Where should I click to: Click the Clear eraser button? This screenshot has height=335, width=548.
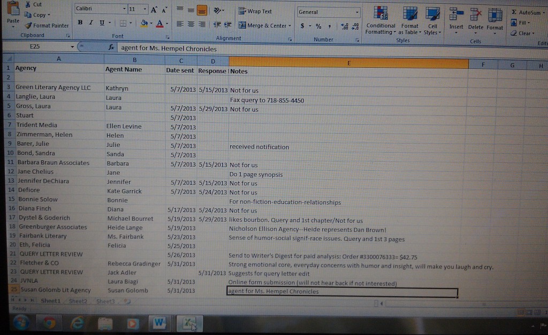coord(522,33)
